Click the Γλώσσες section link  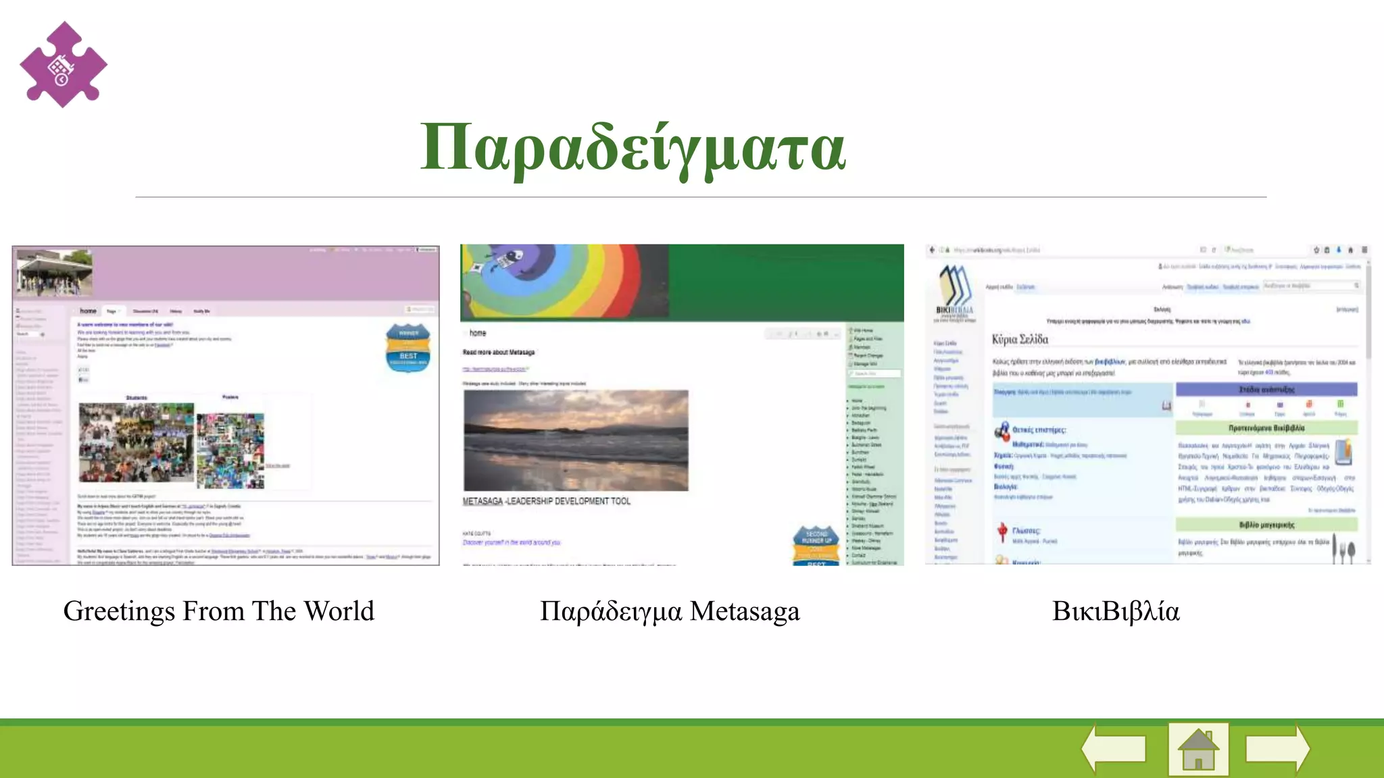1026,531
